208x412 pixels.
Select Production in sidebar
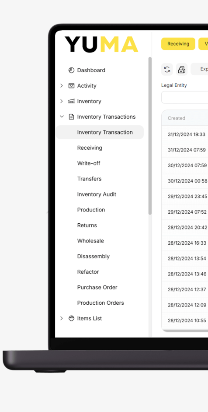coord(91,210)
